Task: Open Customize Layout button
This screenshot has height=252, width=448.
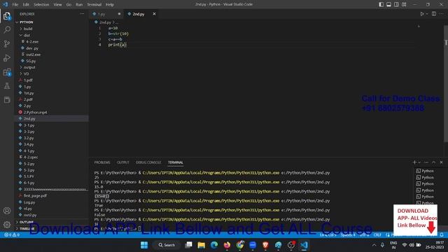Action: coord(404,4)
